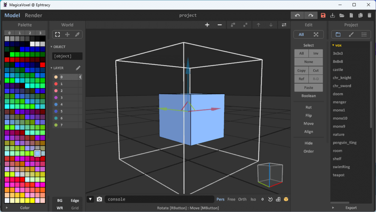This screenshot has width=376, height=212.
Task: Collapse the OBJECT section
Action: tap(51, 47)
